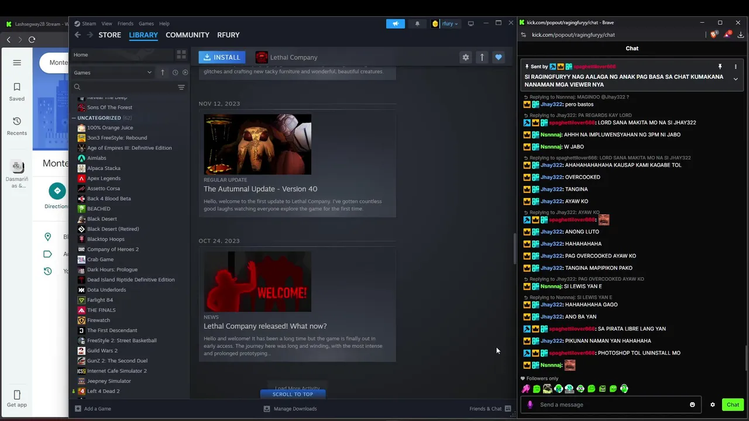The image size is (749, 421).
Task: Click the Send a message input field
Action: pos(611,405)
